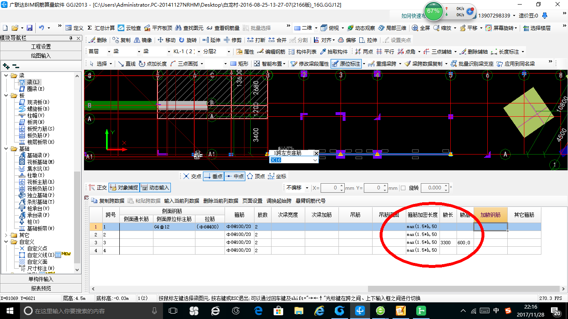Screen dimensions: 568x319
Task: Collapse the 板 tree folder
Action: [x=7, y=96]
